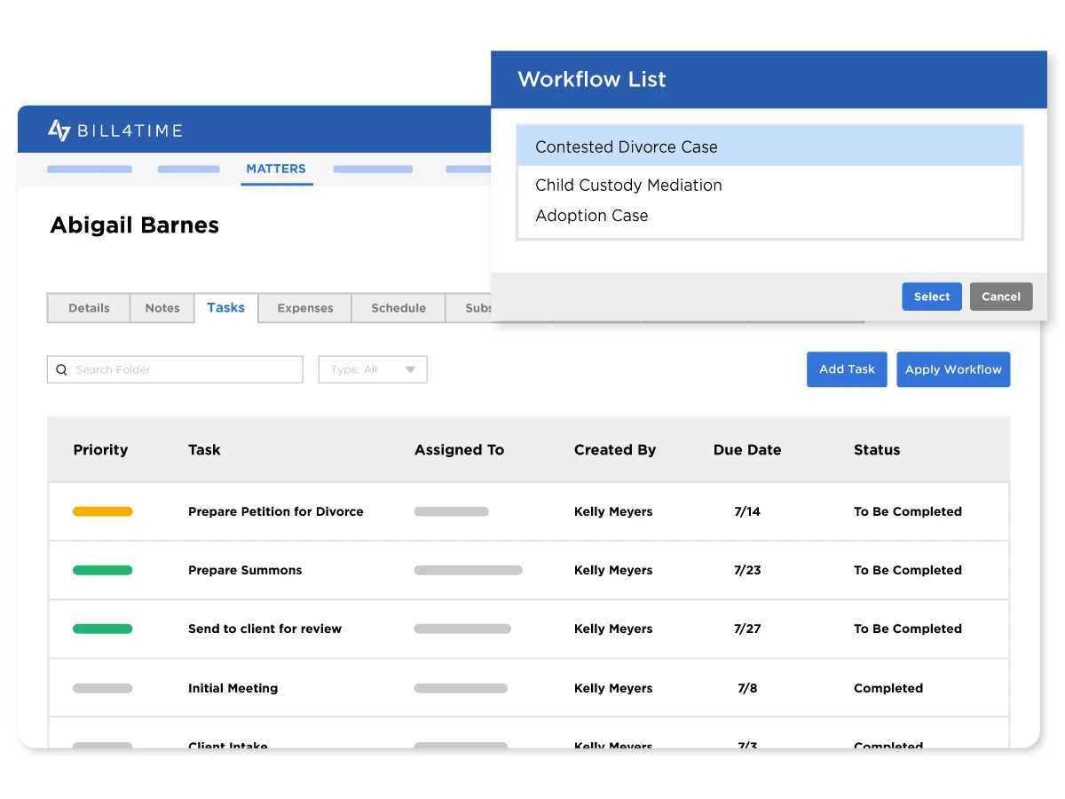1065x799 pixels.
Task: Switch to the Matters navigation tab
Action: pos(276,169)
